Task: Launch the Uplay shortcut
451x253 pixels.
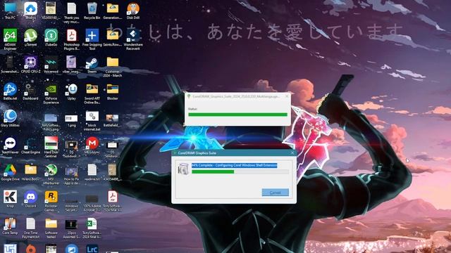Action: coord(71,91)
